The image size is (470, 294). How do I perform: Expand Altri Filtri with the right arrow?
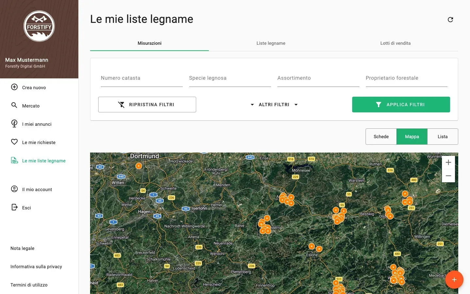coord(296,105)
